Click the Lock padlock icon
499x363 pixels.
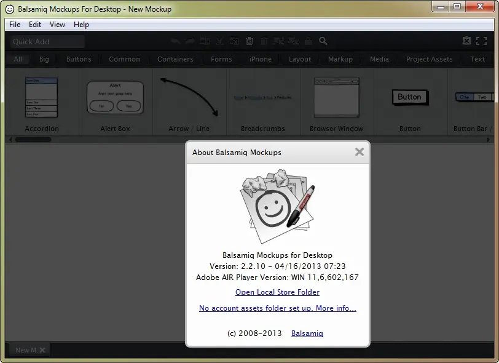click(x=308, y=41)
